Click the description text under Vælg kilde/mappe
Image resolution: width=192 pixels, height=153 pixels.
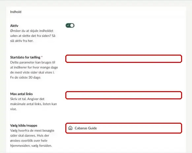tap(32, 138)
